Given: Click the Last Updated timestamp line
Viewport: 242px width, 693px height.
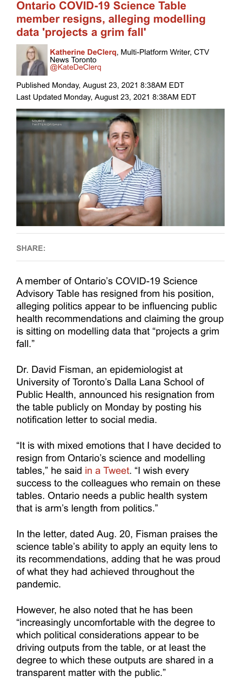Looking at the screenshot, I should tap(106, 97).
